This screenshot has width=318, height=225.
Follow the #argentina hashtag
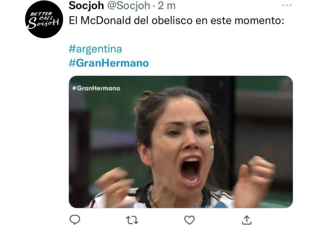[95, 49]
